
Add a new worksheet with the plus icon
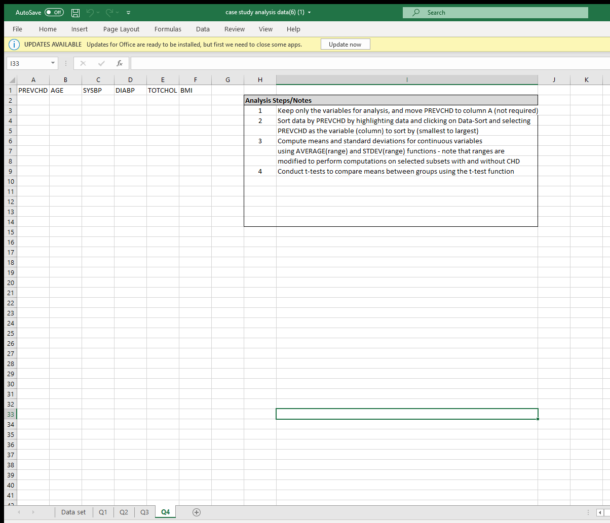coord(196,512)
